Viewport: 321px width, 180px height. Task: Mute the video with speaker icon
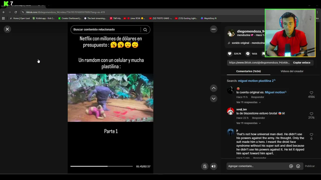213,166
